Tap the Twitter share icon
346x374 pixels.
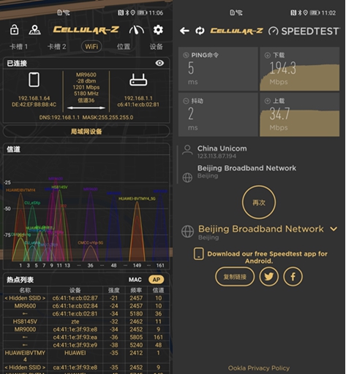coord(268,277)
